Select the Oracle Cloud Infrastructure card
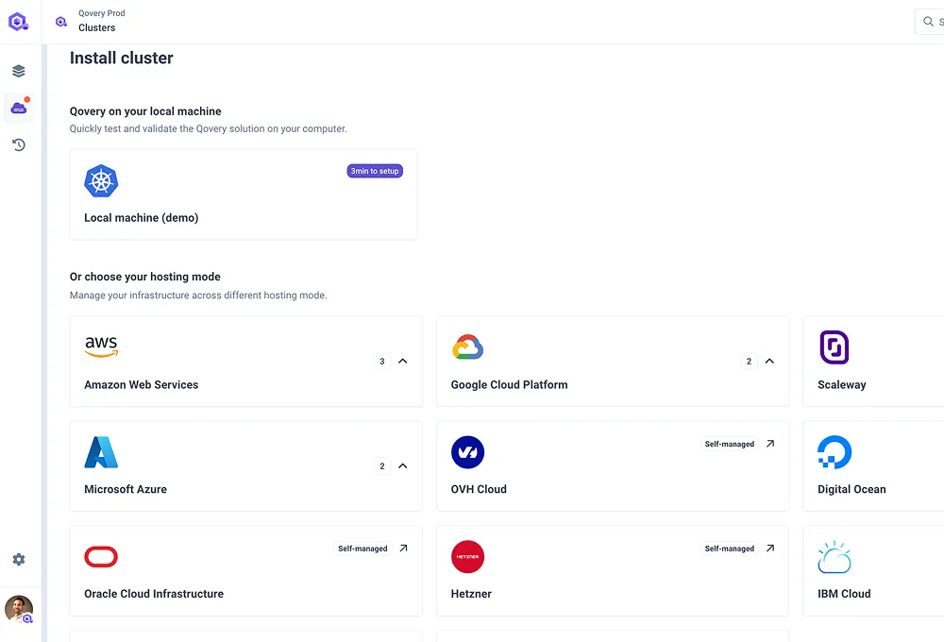Screen dimensions: 944x642 tap(245, 571)
